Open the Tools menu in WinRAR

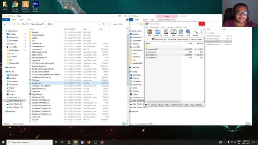(162, 27)
